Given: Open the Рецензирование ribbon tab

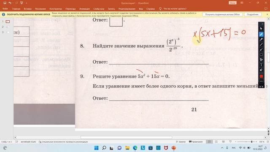Looking at the screenshot, I should point(127,8).
